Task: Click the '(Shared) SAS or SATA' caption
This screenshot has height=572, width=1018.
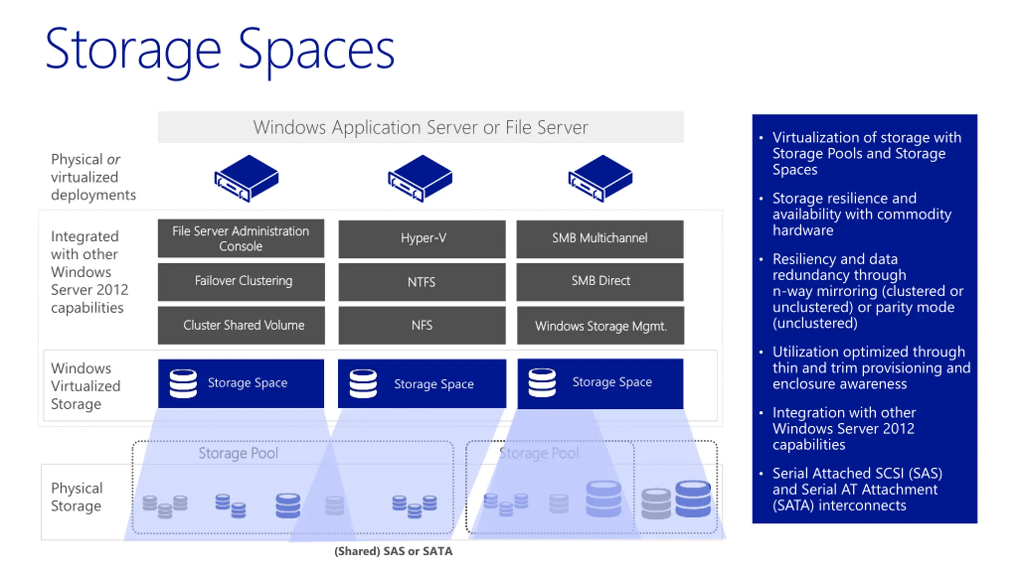Action: coord(393,551)
